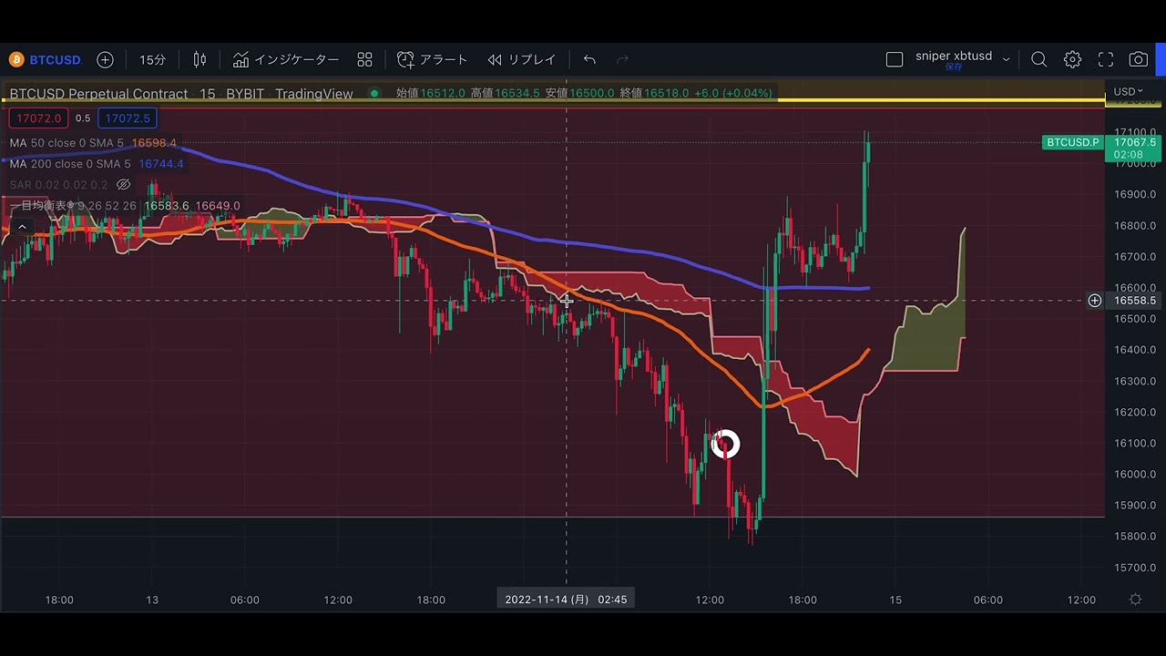The height and width of the screenshot is (656, 1166).
Task: Show the hidden SAR indicator
Action: [x=123, y=185]
